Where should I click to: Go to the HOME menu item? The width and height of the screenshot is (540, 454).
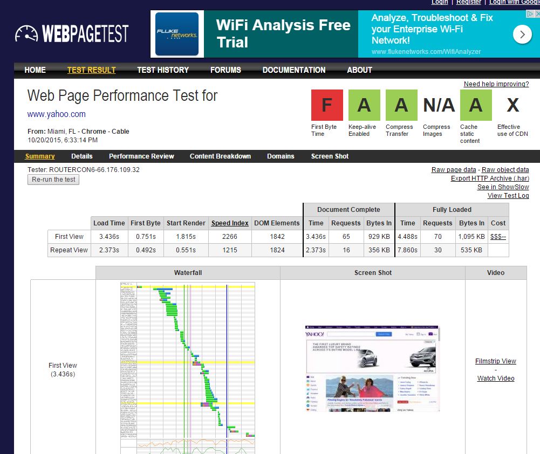tap(35, 70)
